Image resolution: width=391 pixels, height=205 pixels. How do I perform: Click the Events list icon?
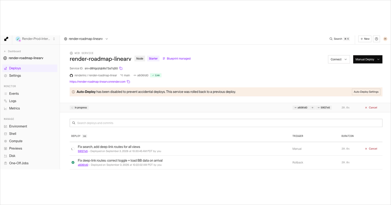pos(6,94)
